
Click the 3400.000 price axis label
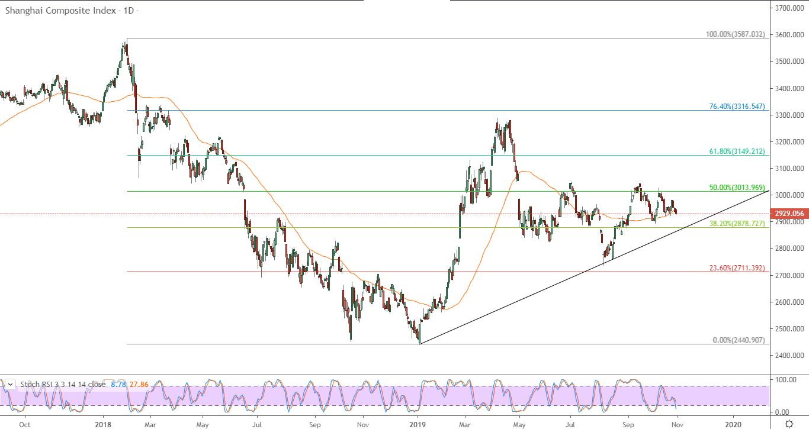click(790, 89)
